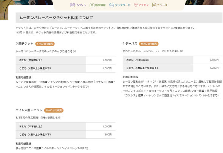223x153 pixels.
Task: Click the text ムーミンバレーパークでゆっくりのんびり過ごそう!
Action: pos(46,52)
